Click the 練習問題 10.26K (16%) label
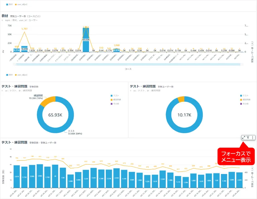The width and height of the screenshot is (257, 199). click(x=36, y=97)
